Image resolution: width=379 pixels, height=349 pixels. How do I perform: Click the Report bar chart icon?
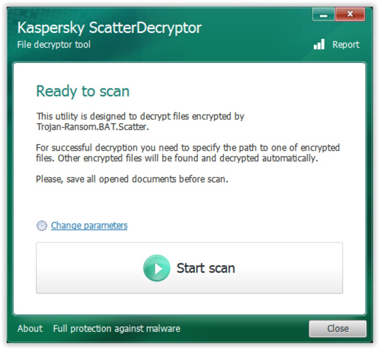pyautogui.click(x=319, y=44)
